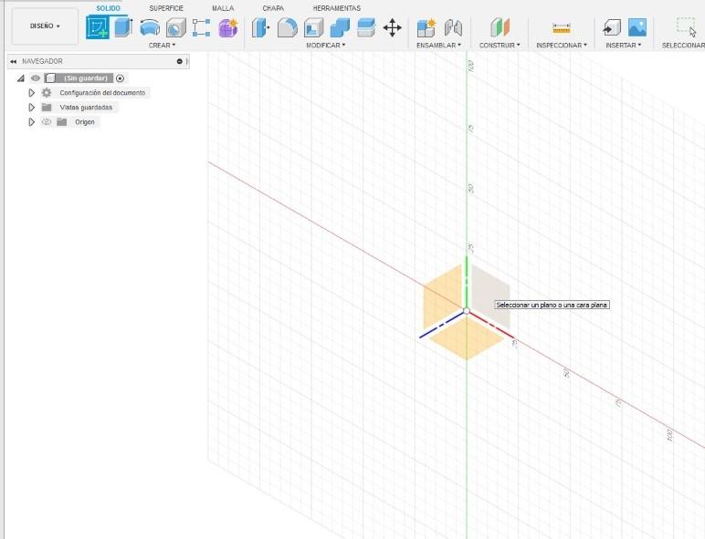This screenshot has height=539, width=705.
Task: Click the Offset Plane construct icon
Action: pos(500,28)
